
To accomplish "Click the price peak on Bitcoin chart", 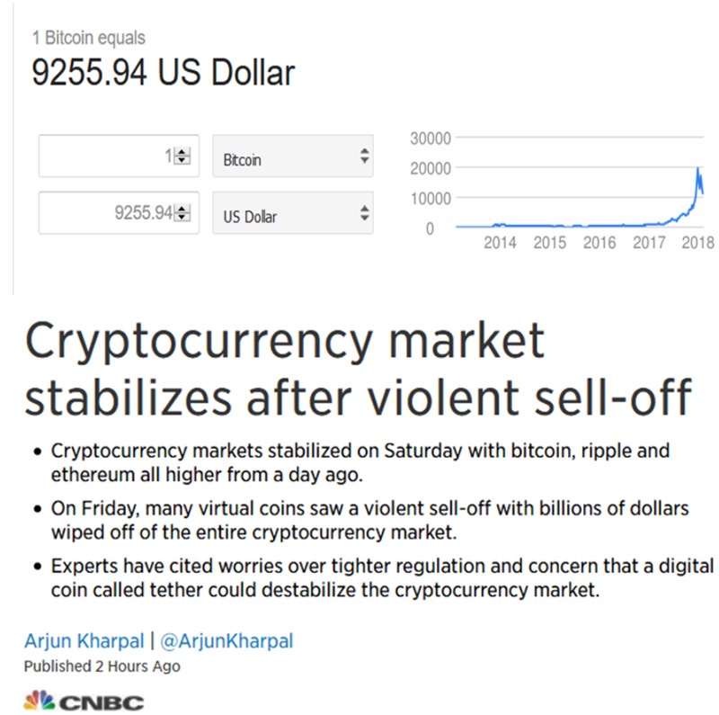I will tap(698, 168).
